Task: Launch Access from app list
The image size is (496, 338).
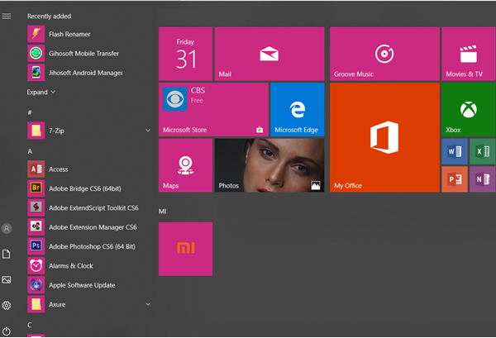Action: click(x=89, y=169)
